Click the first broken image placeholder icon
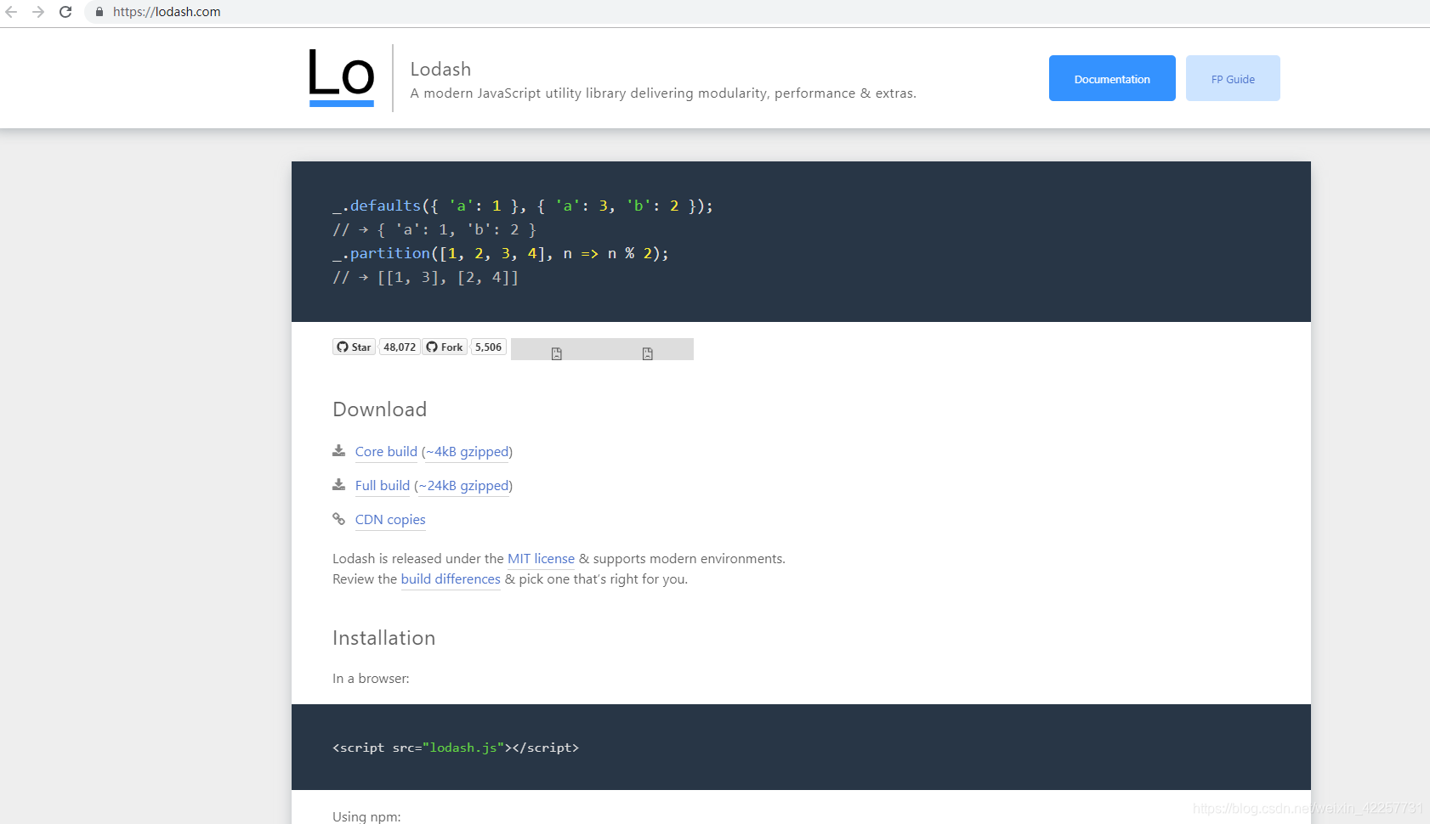This screenshot has height=824, width=1430. [557, 353]
